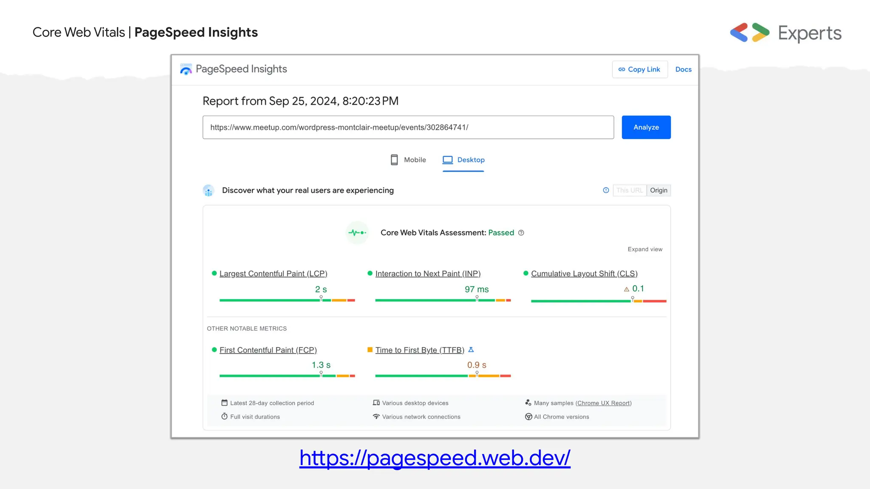This screenshot has height=489, width=870.
Task: Click 'Latest 28-day collection period' text
Action: (x=272, y=403)
